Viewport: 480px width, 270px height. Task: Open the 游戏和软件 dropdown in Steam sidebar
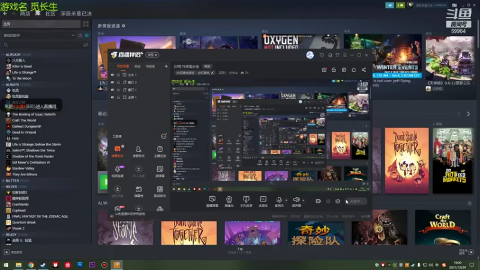(x=38, y=35)
